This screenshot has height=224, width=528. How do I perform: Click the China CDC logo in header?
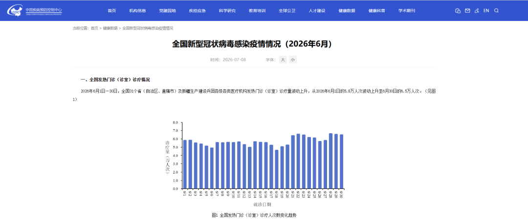coord(35,10)
